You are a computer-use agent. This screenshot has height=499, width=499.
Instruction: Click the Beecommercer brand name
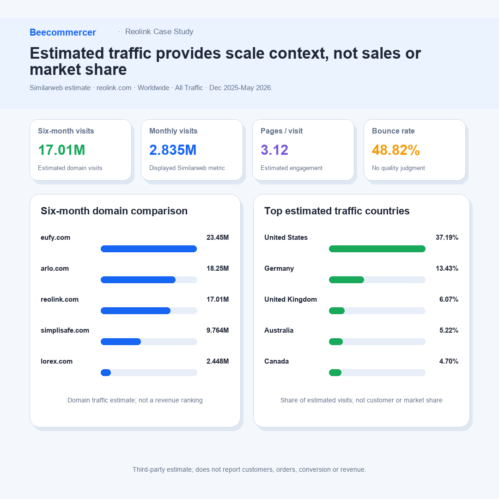pos(63,32)
